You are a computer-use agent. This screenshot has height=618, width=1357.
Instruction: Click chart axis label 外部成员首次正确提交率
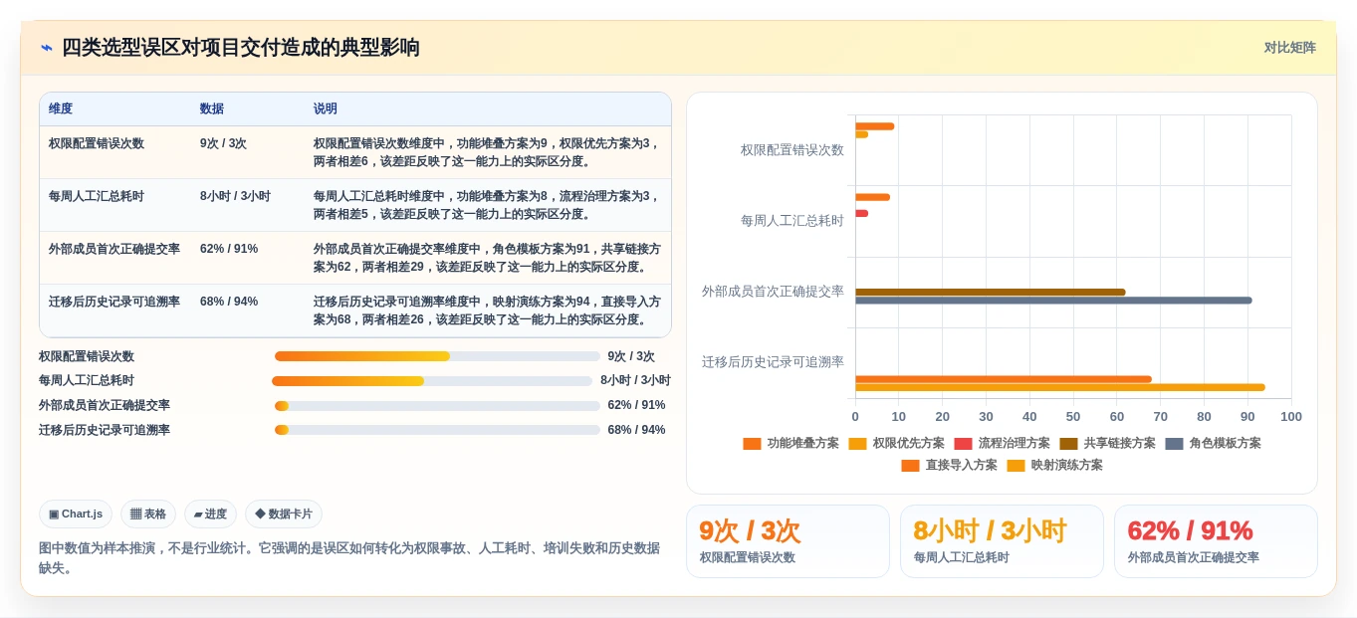[x=773, y=292]
